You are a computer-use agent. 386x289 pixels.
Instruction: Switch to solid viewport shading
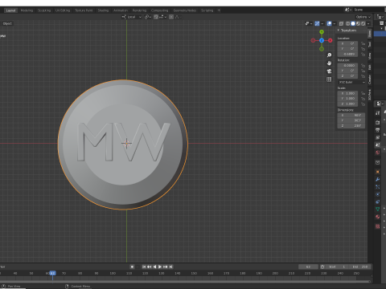click(353, 23)
